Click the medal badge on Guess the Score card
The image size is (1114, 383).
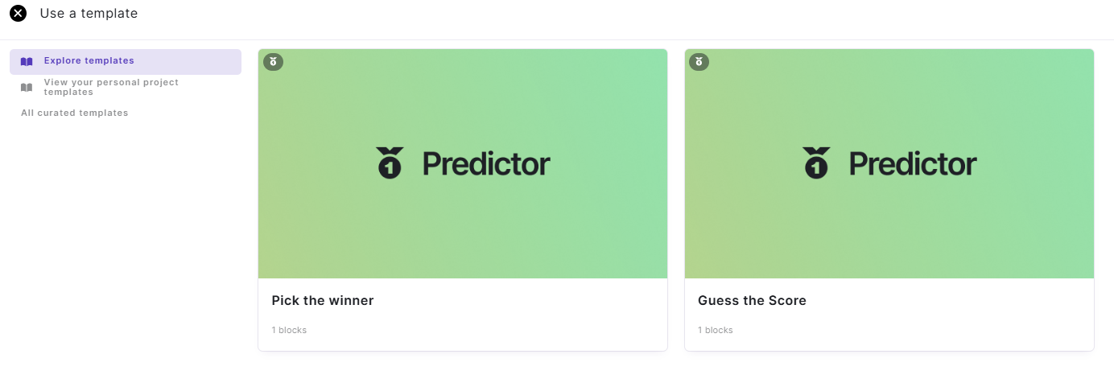click(x=699, y=61)
